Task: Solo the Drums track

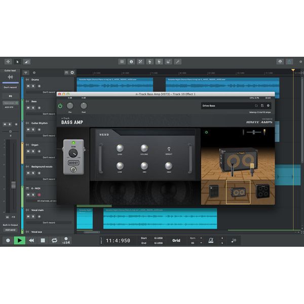Action: click(33, 86)
